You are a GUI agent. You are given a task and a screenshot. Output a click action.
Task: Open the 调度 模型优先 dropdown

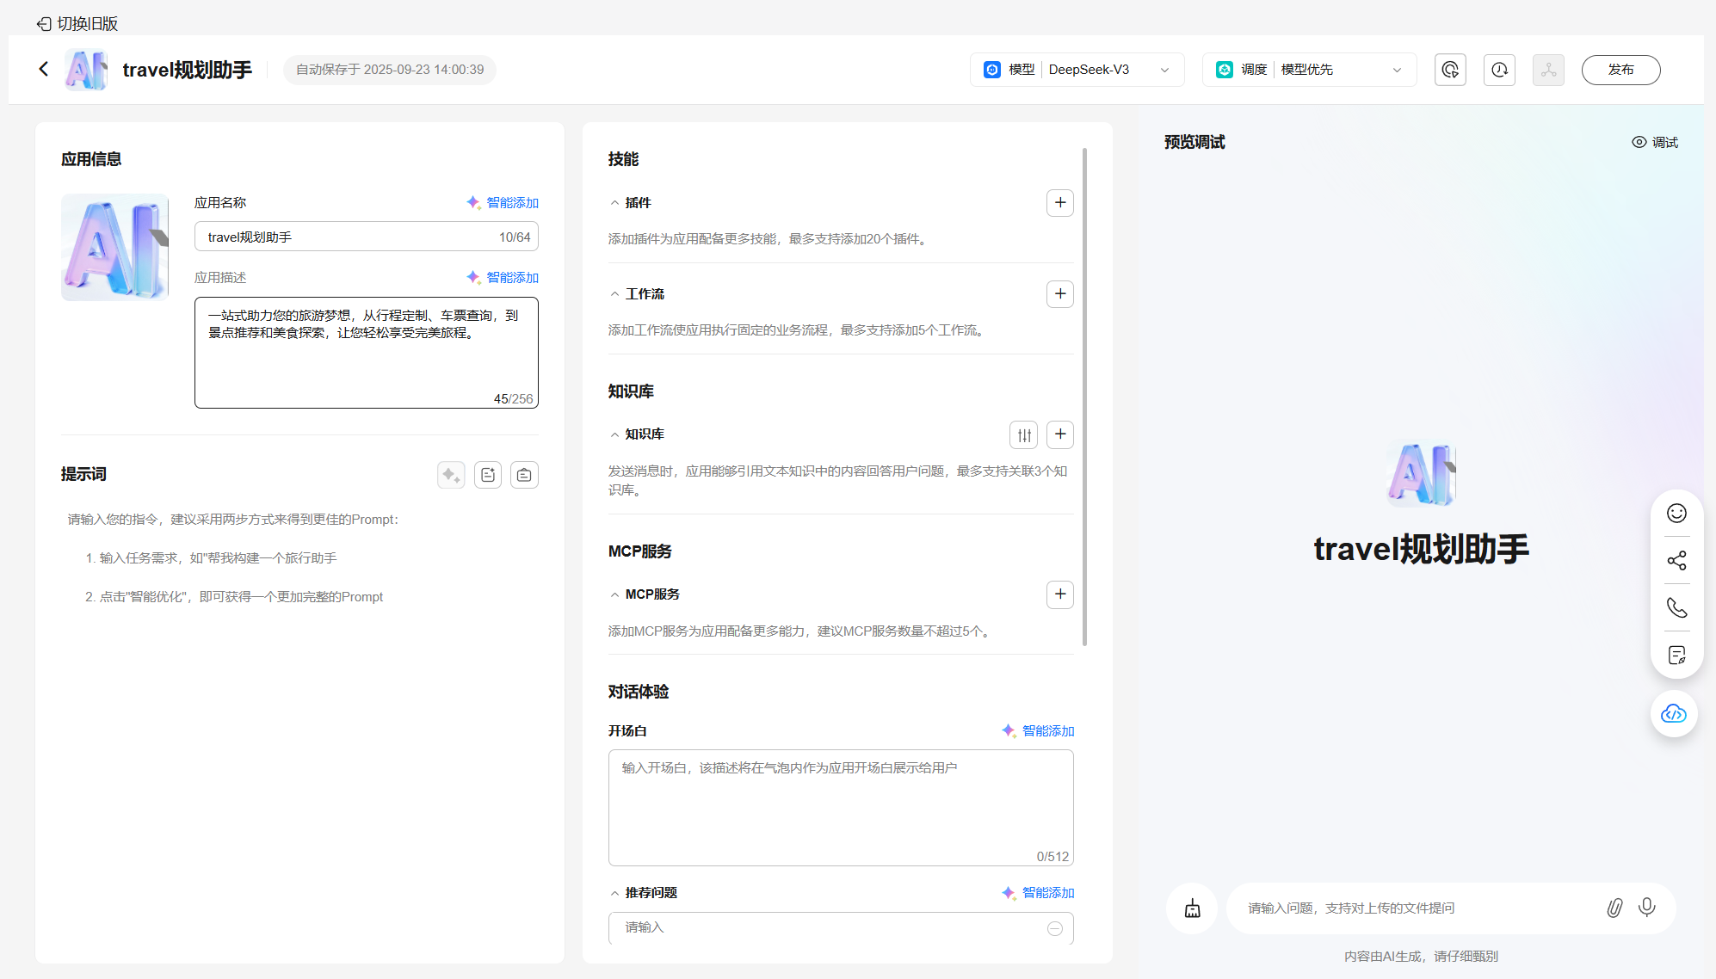click(x=1309, y=70)
